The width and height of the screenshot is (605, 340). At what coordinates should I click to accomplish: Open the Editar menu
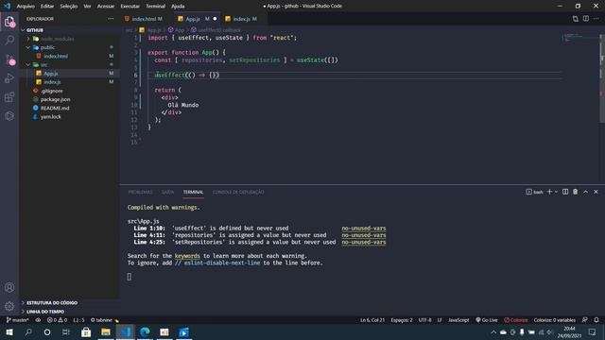point(47,7)
